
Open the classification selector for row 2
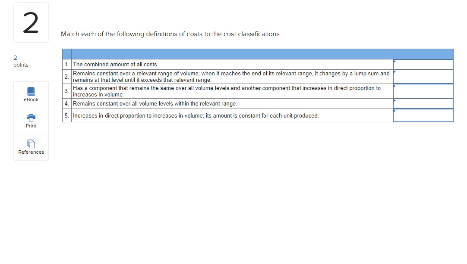point(423,77)
